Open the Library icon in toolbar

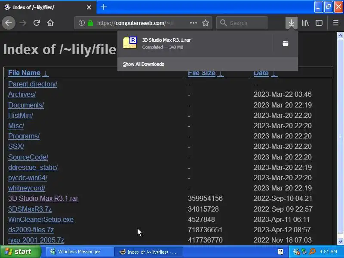(x=305, y=23)
